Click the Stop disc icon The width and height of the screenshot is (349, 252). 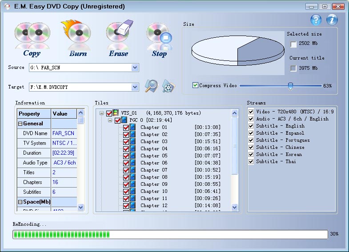pyautogui.click(x=159, y=36)
